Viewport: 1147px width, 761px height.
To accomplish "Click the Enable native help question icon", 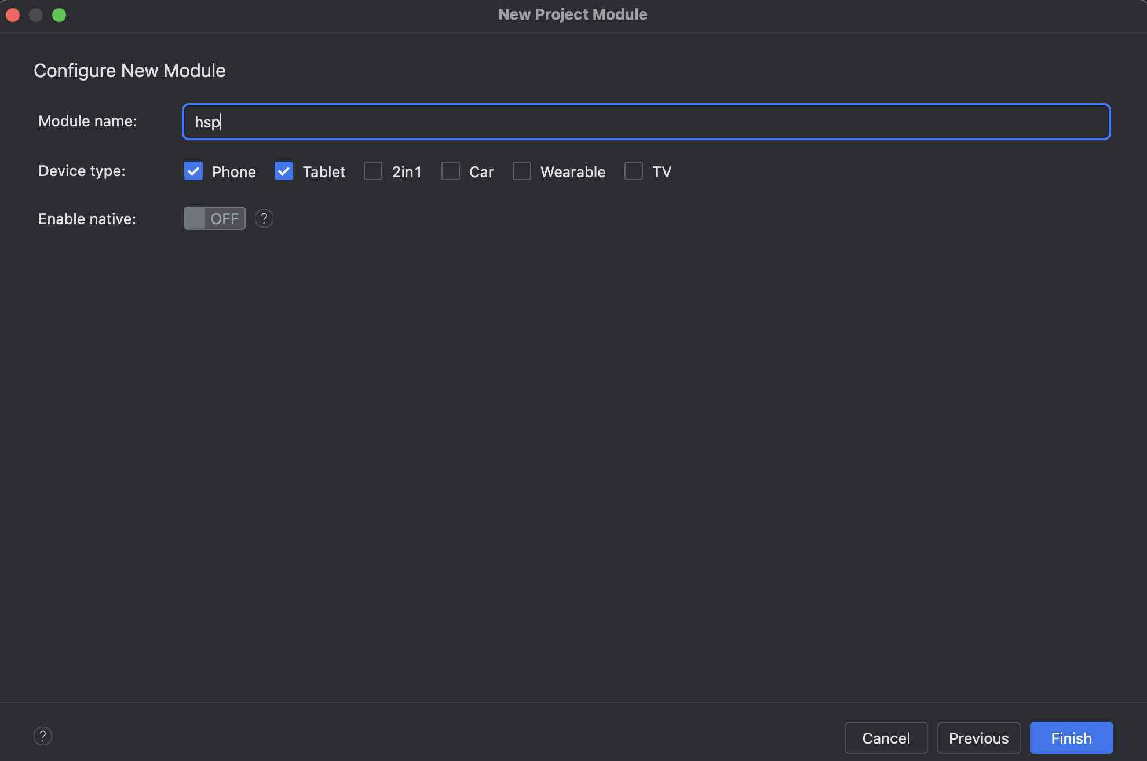I will (x=264, y=218).
